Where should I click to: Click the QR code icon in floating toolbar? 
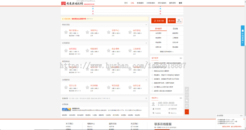187,106
